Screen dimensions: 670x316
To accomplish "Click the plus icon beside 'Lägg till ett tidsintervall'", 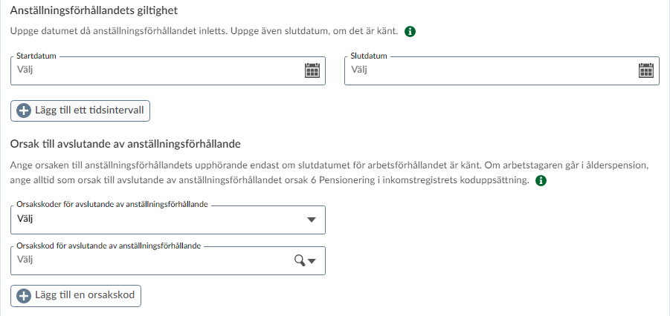I will pyautogui.click(x=23, y=111).
